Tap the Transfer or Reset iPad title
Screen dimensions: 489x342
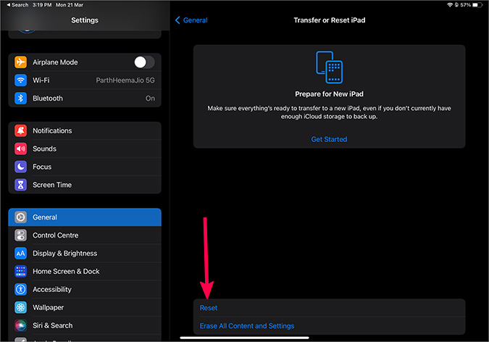[x=330, y=20]
